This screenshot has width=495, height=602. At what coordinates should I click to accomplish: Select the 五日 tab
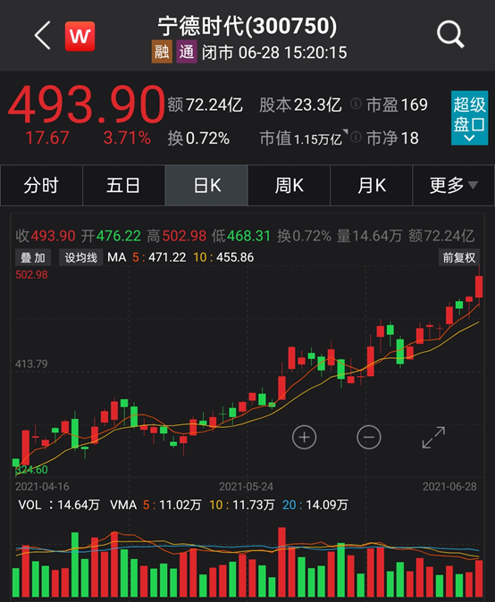pos(123,186)
